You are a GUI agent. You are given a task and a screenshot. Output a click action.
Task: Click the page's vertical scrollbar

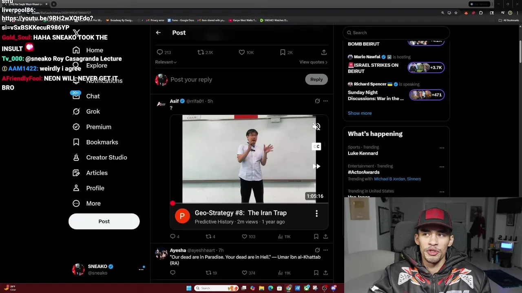click(520, 52)
